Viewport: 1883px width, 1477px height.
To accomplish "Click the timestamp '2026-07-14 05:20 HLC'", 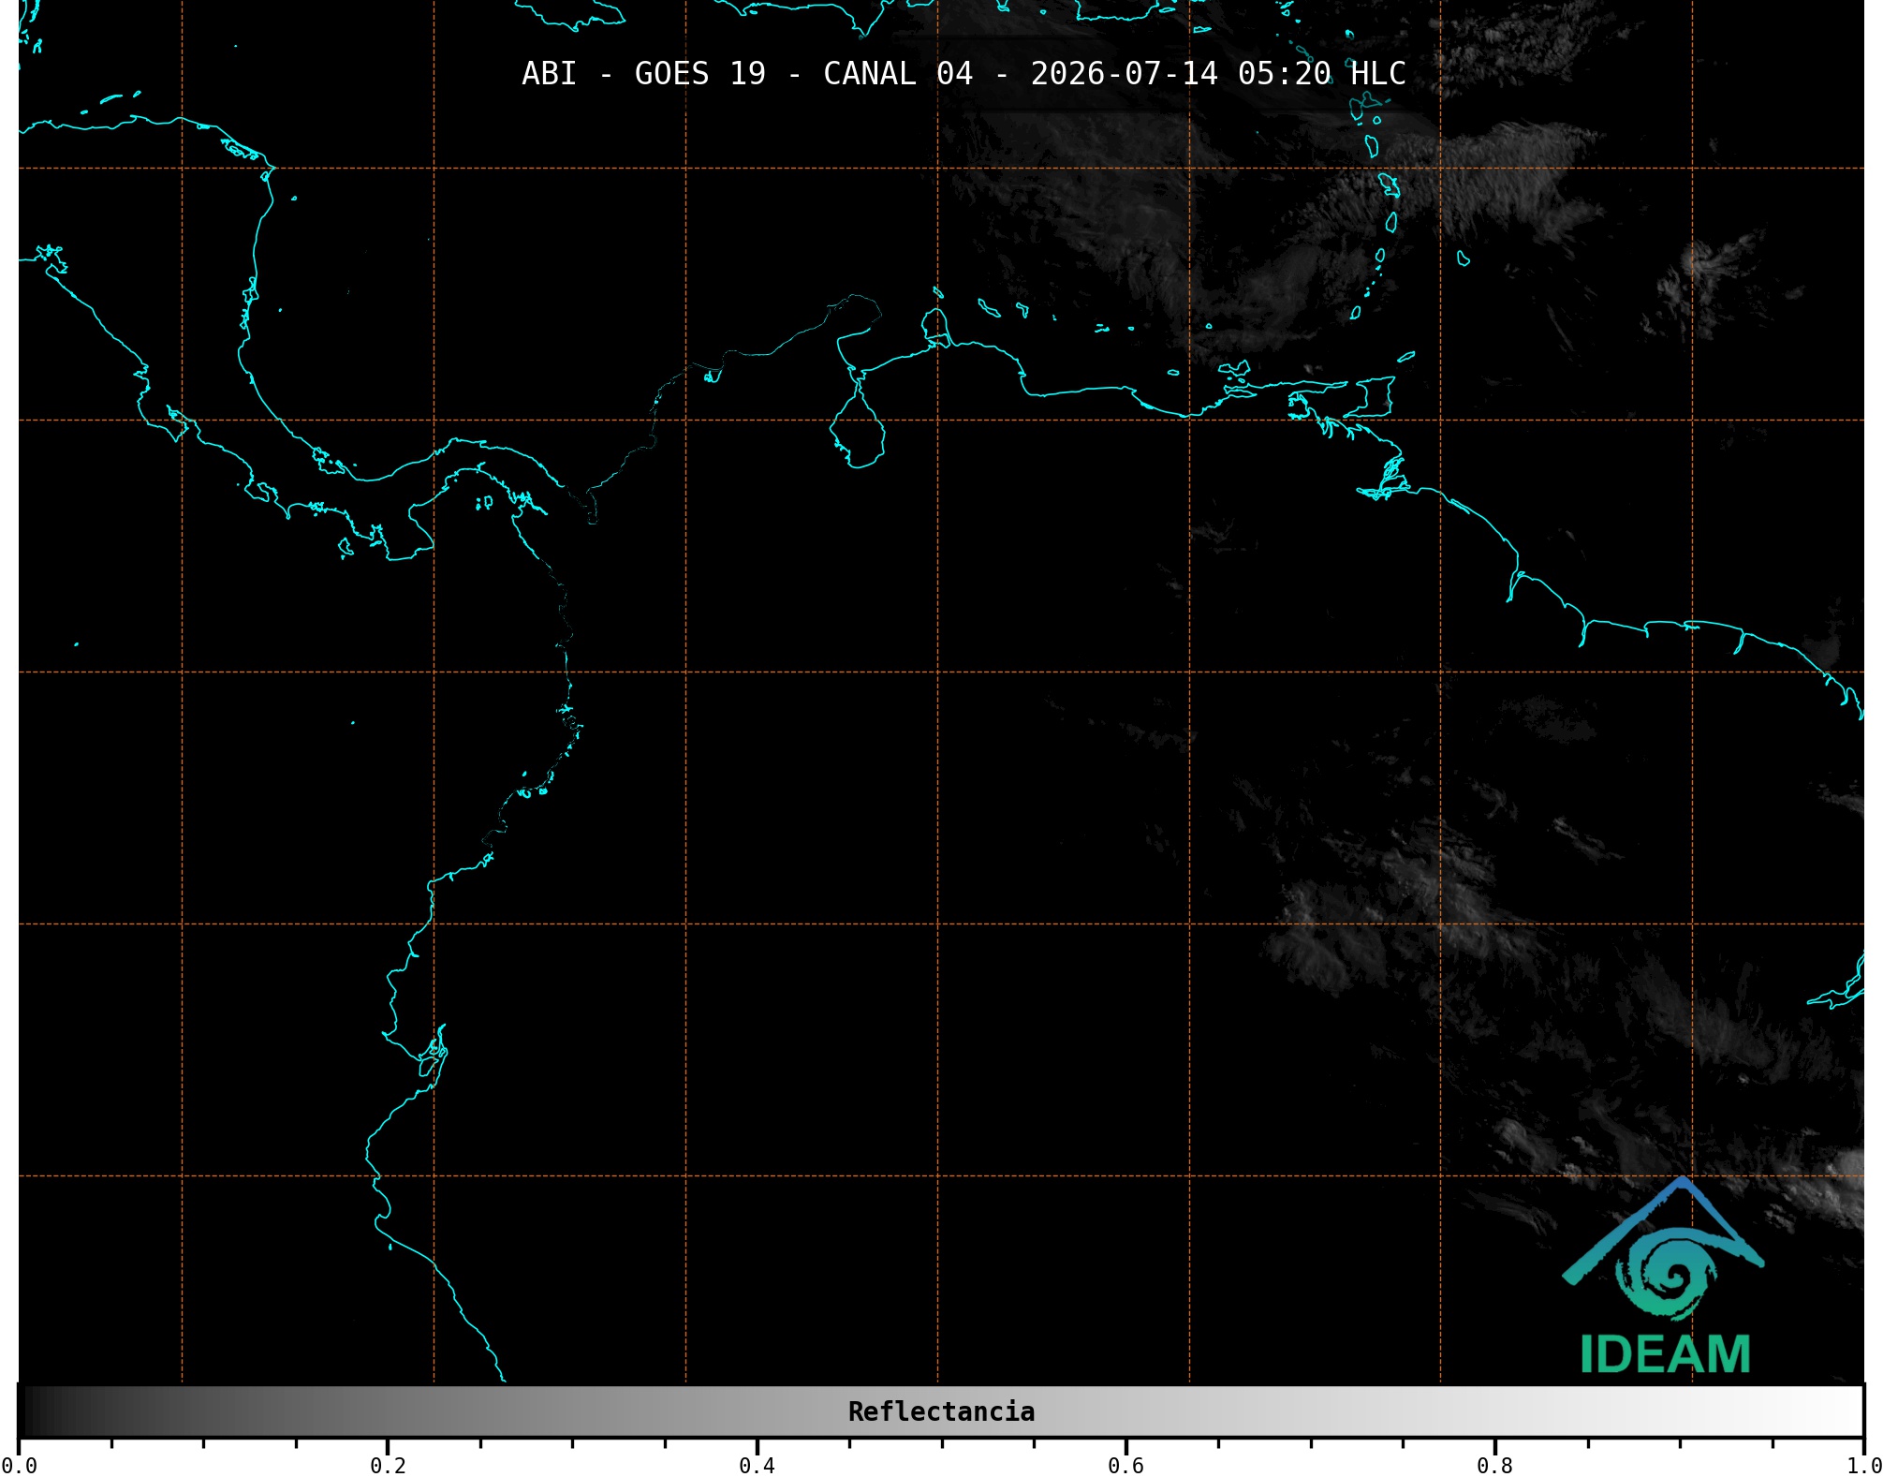I will [x=1218, y=74].
